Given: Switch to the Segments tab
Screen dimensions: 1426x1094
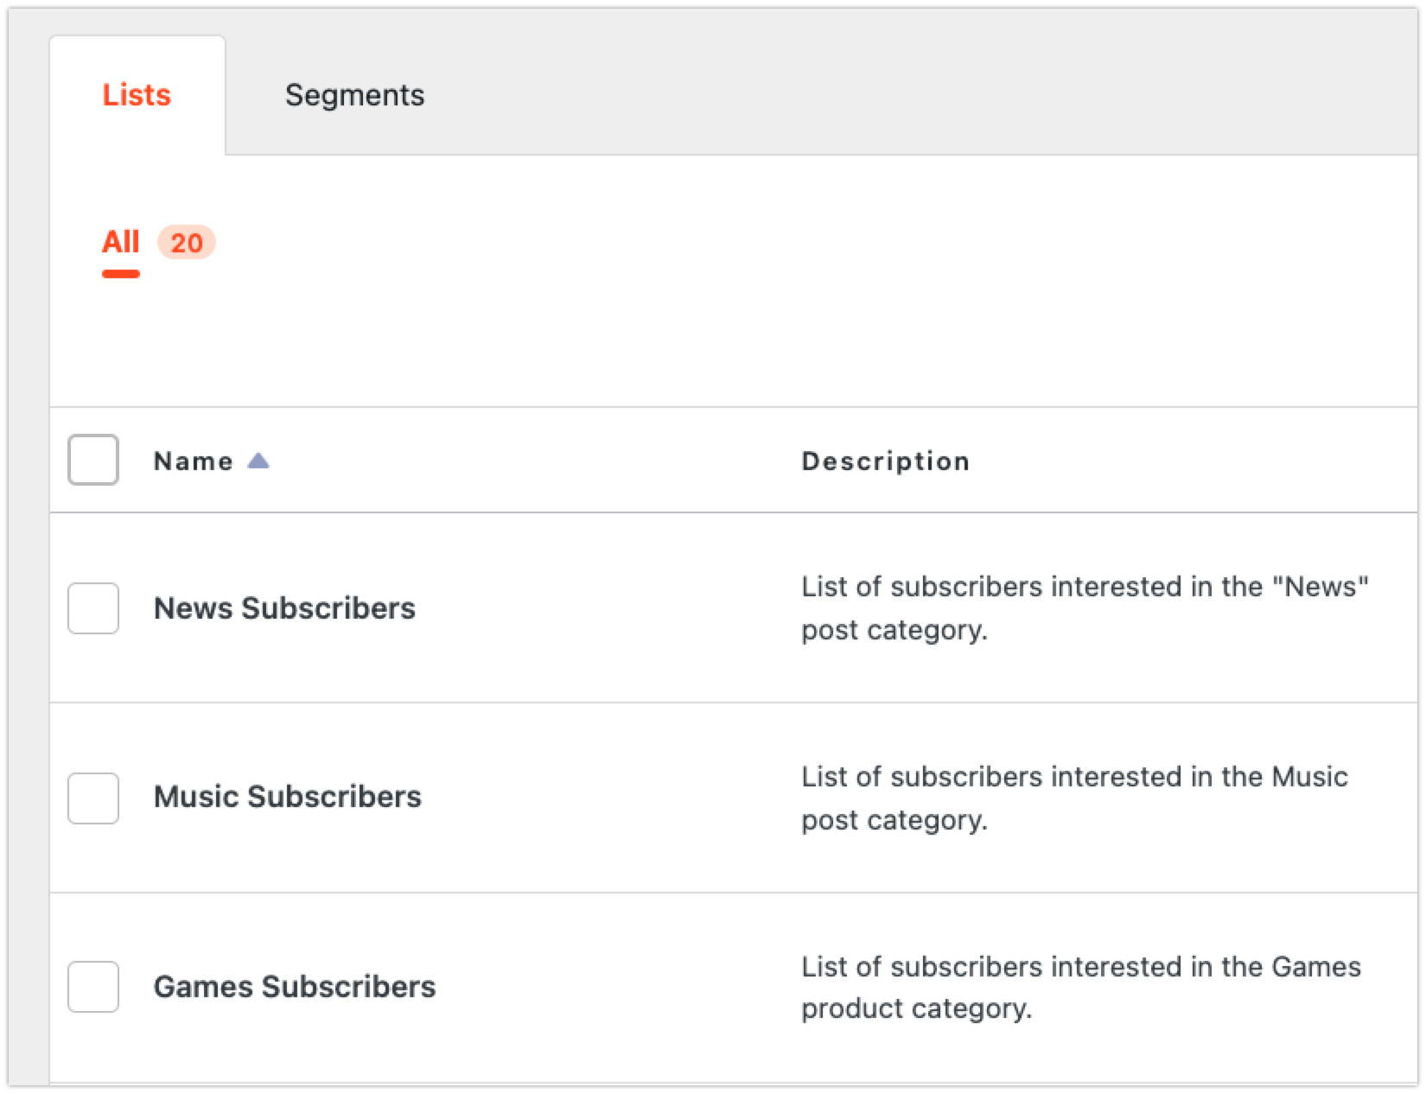Looking at the screenshot, I should [x=354, y=95].
